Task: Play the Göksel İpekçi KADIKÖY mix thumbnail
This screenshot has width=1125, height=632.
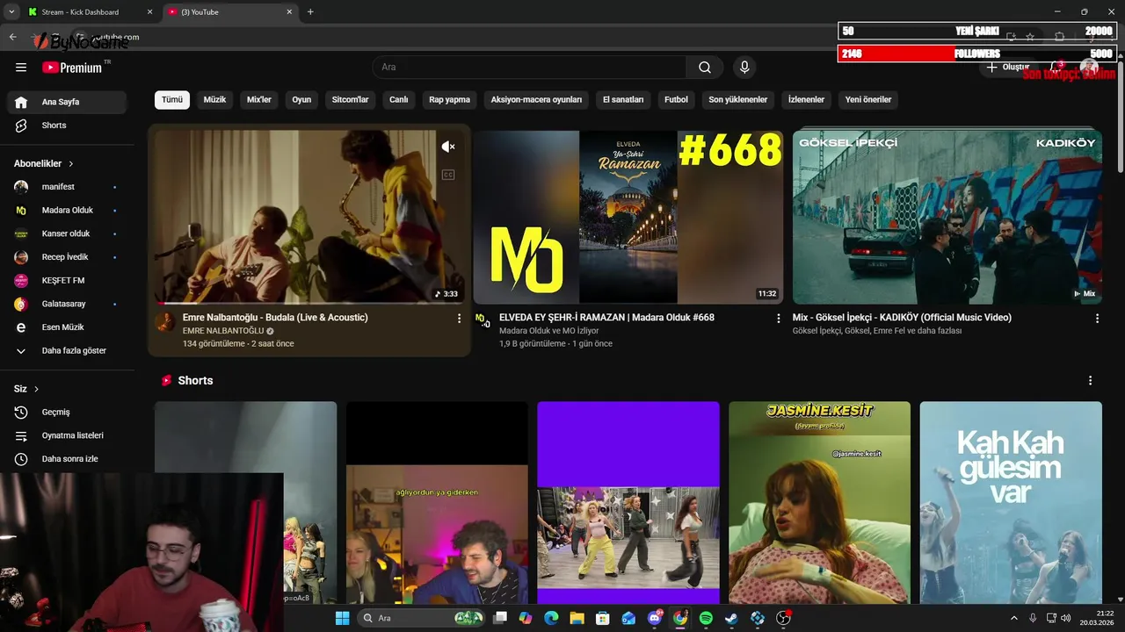Action: tap(947, 217)
